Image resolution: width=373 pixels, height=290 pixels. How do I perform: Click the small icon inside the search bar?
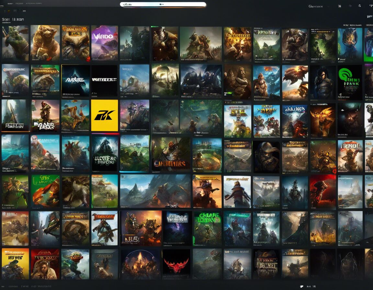(161, 5)
